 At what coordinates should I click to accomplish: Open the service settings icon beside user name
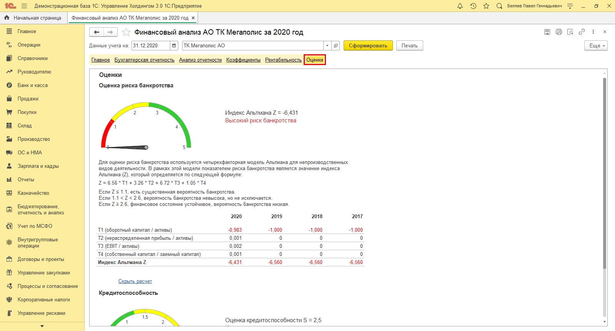pos(570,6)
